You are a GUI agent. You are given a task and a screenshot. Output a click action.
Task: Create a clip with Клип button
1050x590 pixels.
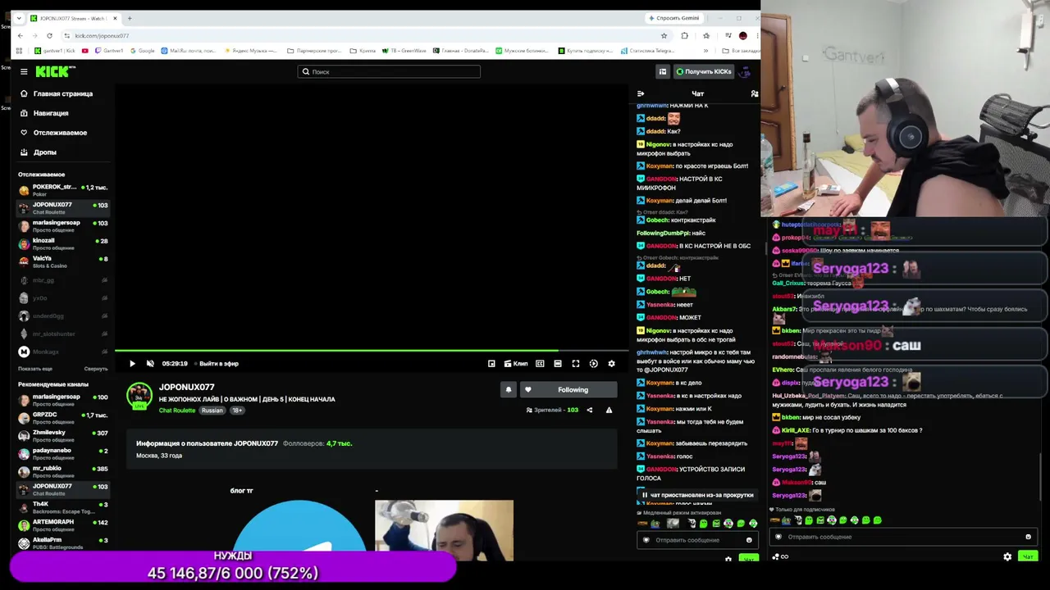tap(516, 364)
